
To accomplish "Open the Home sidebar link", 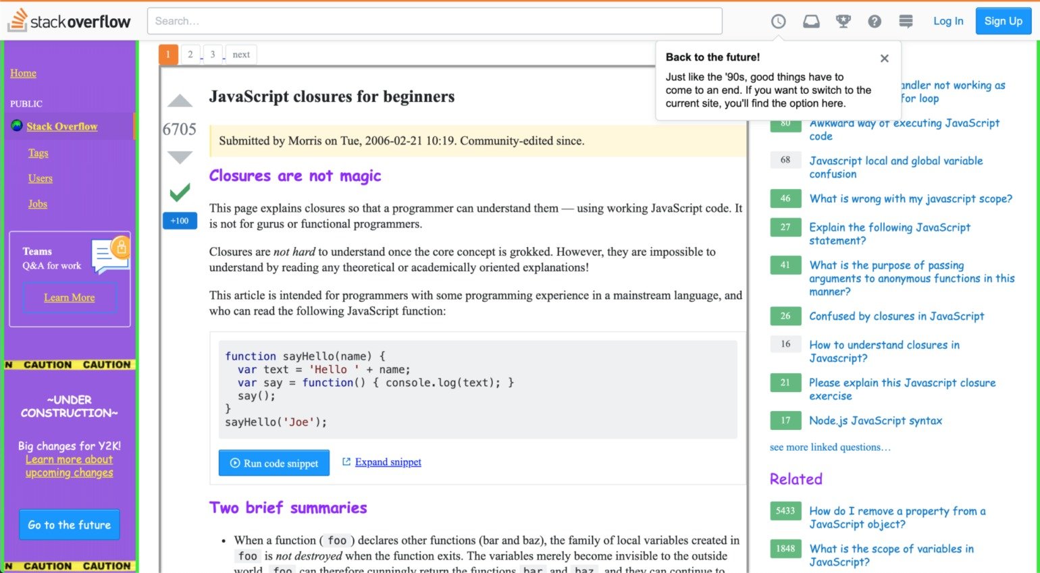I will pyautogui.click(x=23, y=73).
